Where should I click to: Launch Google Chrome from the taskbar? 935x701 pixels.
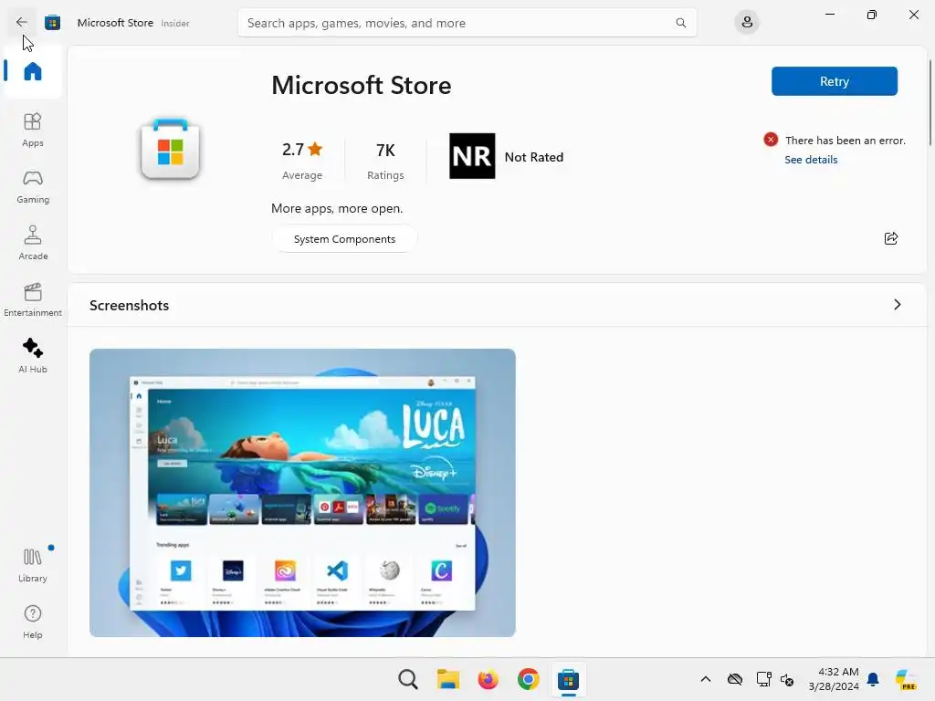528,679
